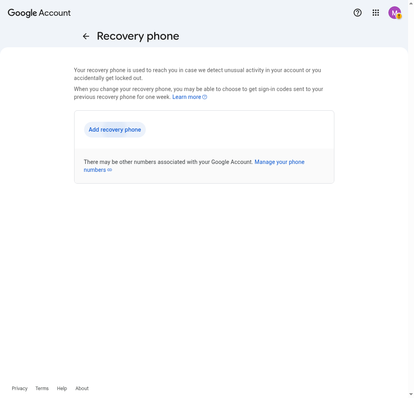Viewport: 414px width, 398px height.
Task: Open the Privacy footer link
Action: (x=20, y=388)
